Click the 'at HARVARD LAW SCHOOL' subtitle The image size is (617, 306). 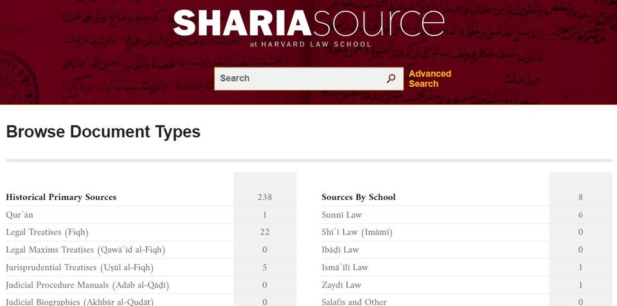[310, 44]
